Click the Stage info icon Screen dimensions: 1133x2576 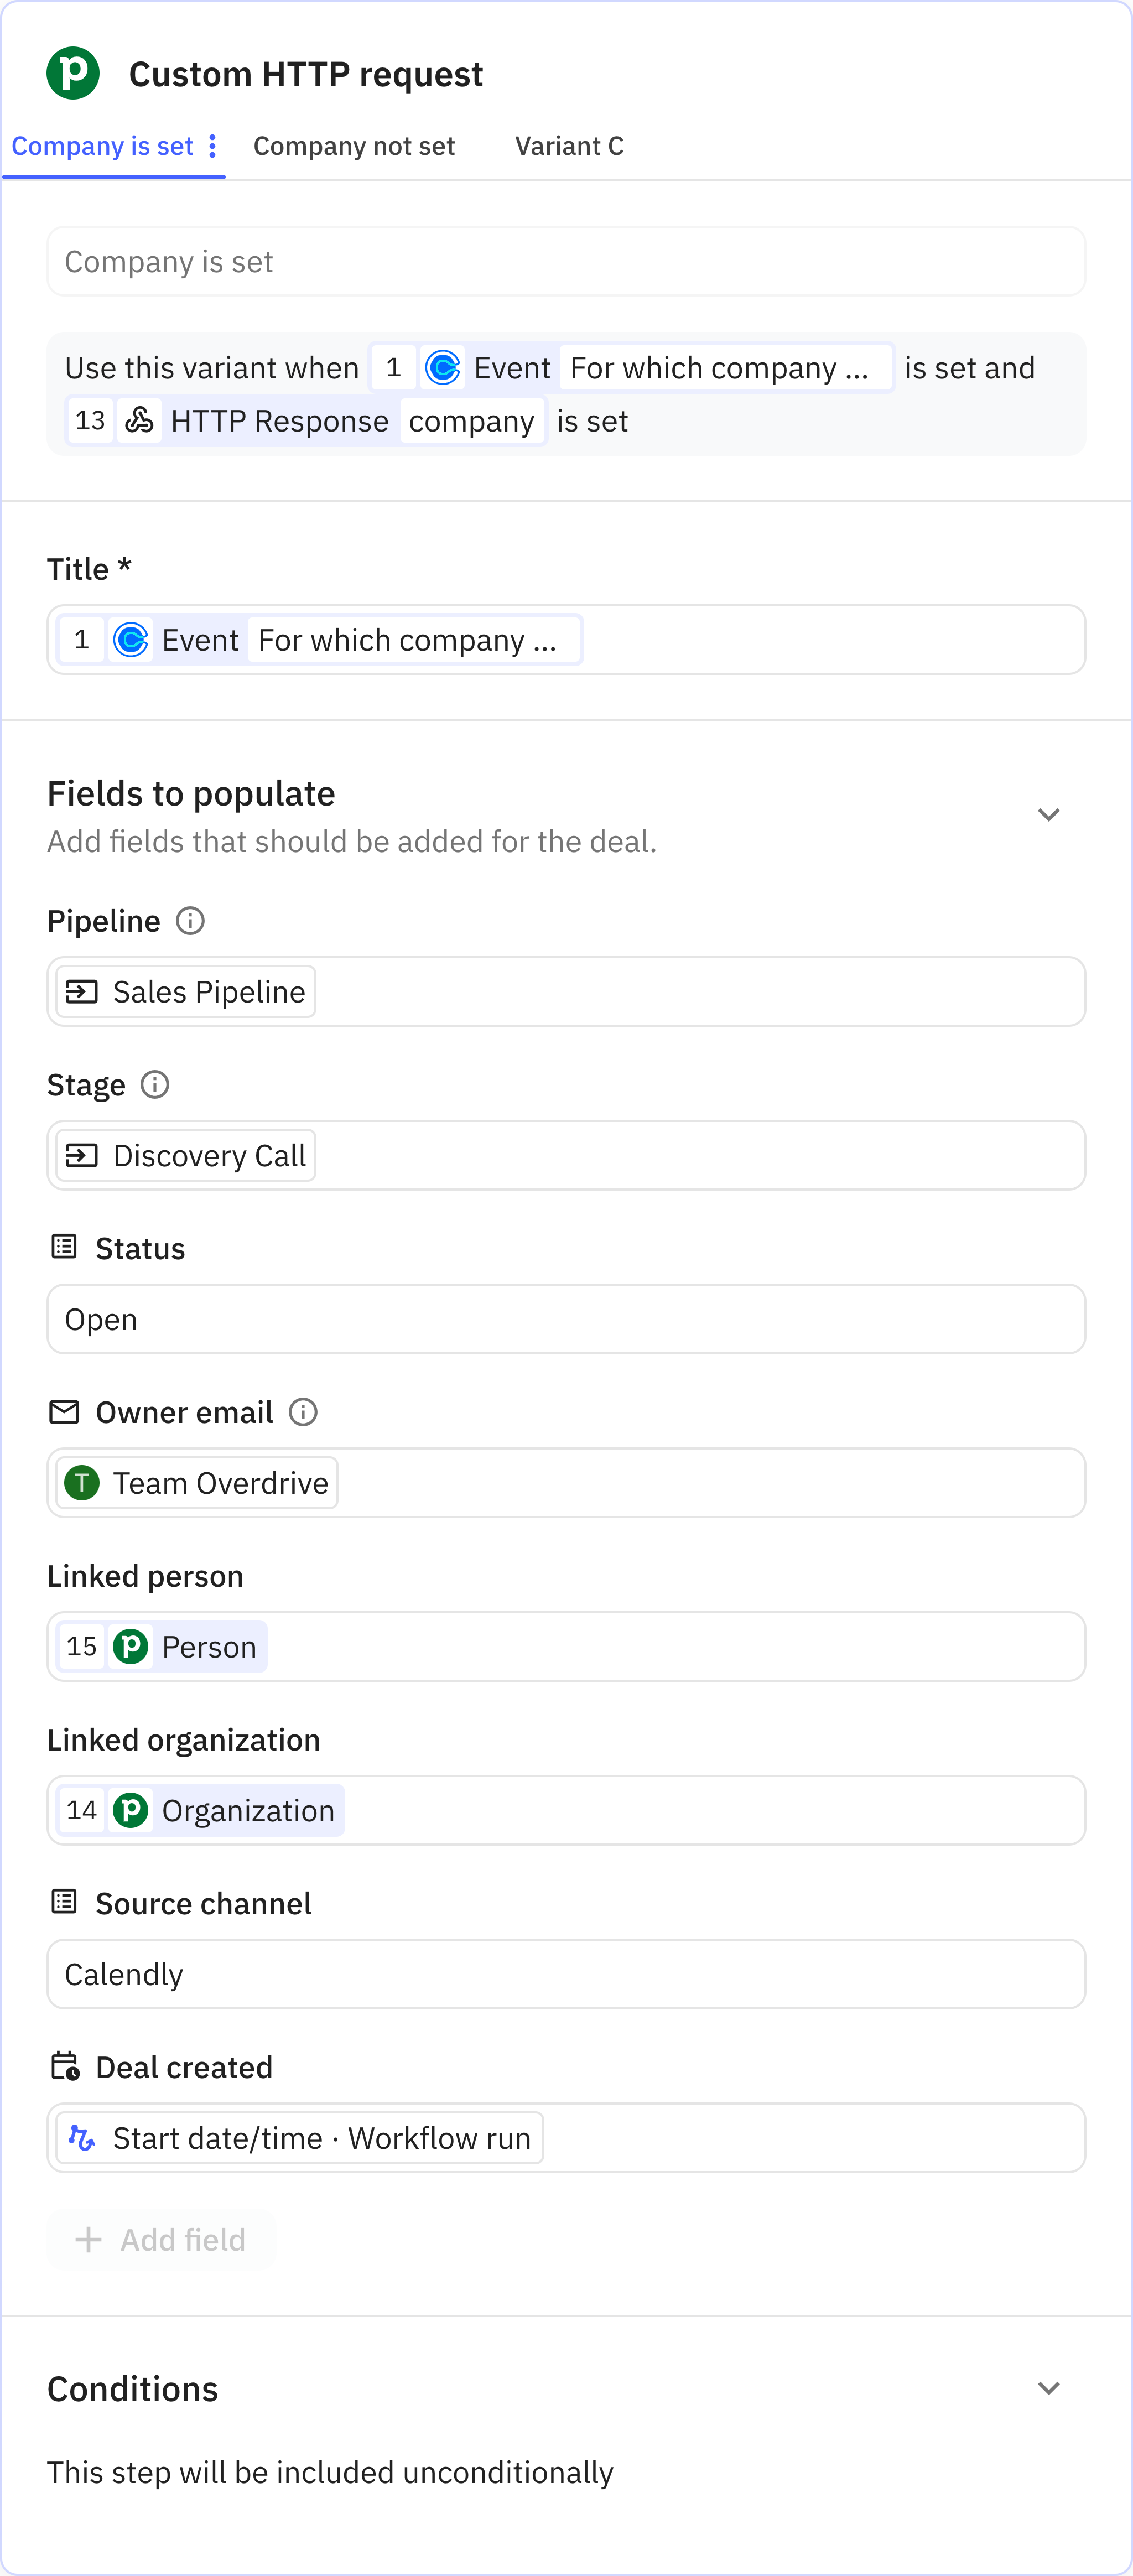click(155, 1084)
